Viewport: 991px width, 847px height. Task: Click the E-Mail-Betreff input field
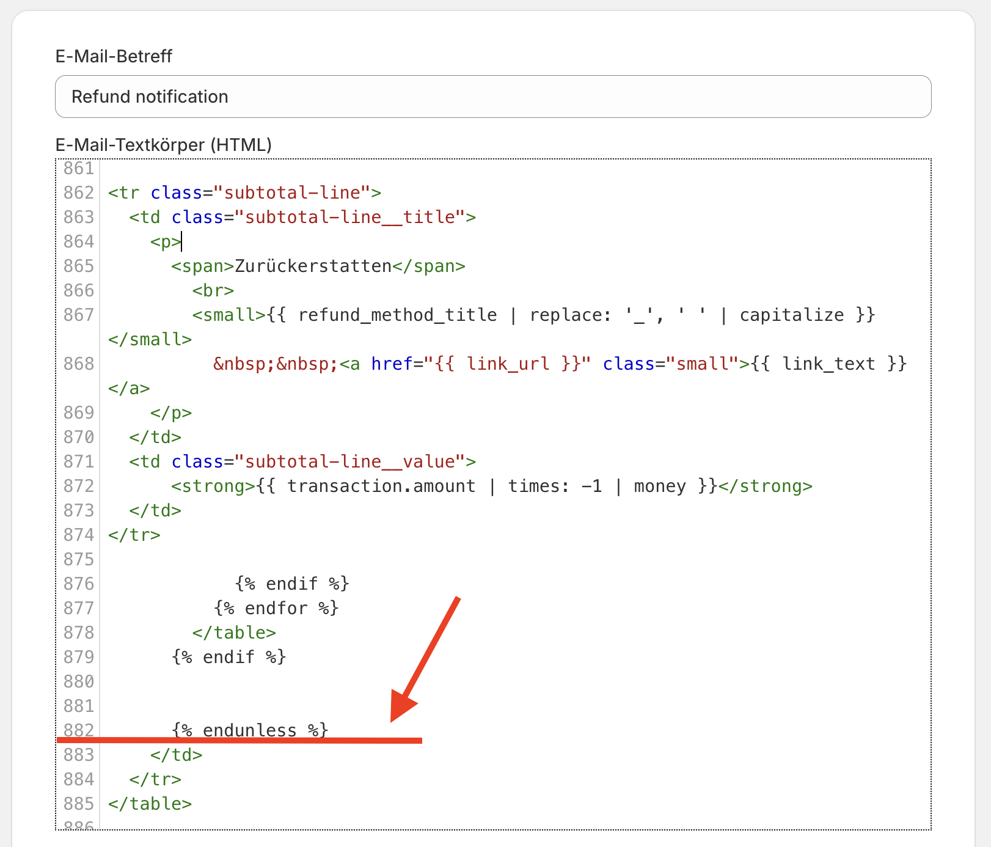492,97
